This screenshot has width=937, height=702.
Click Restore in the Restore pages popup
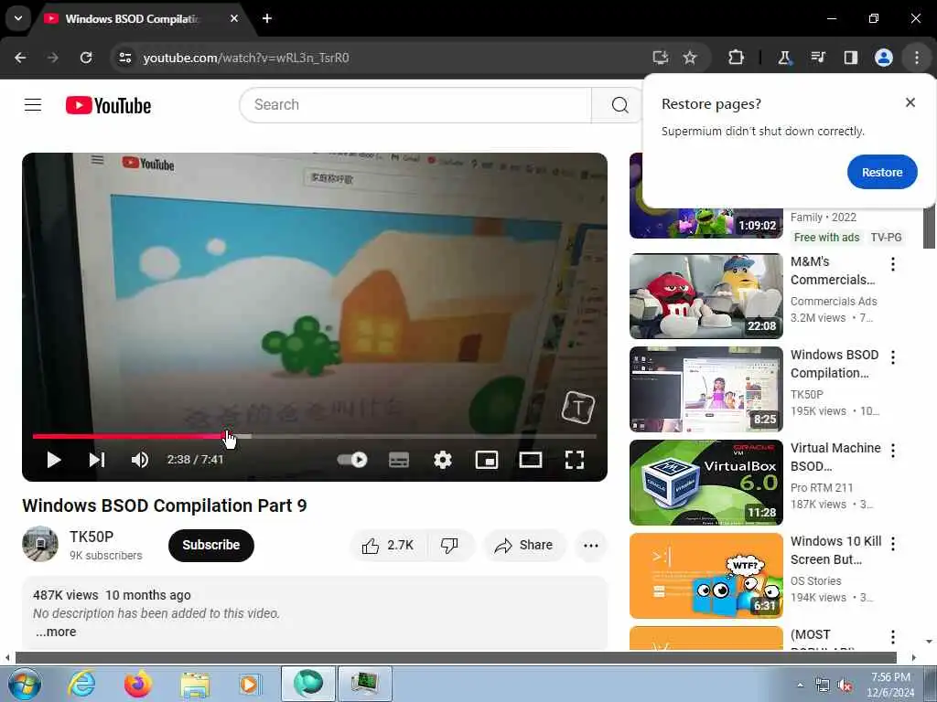881,172
